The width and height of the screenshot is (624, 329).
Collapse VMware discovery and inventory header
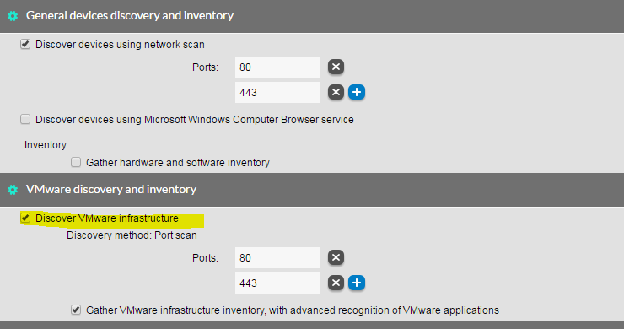(x=312, y=190)
